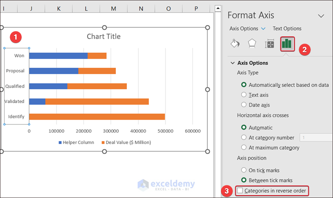333x198 pixels.
Task: Click the Chart Title text
Action: 104,36
